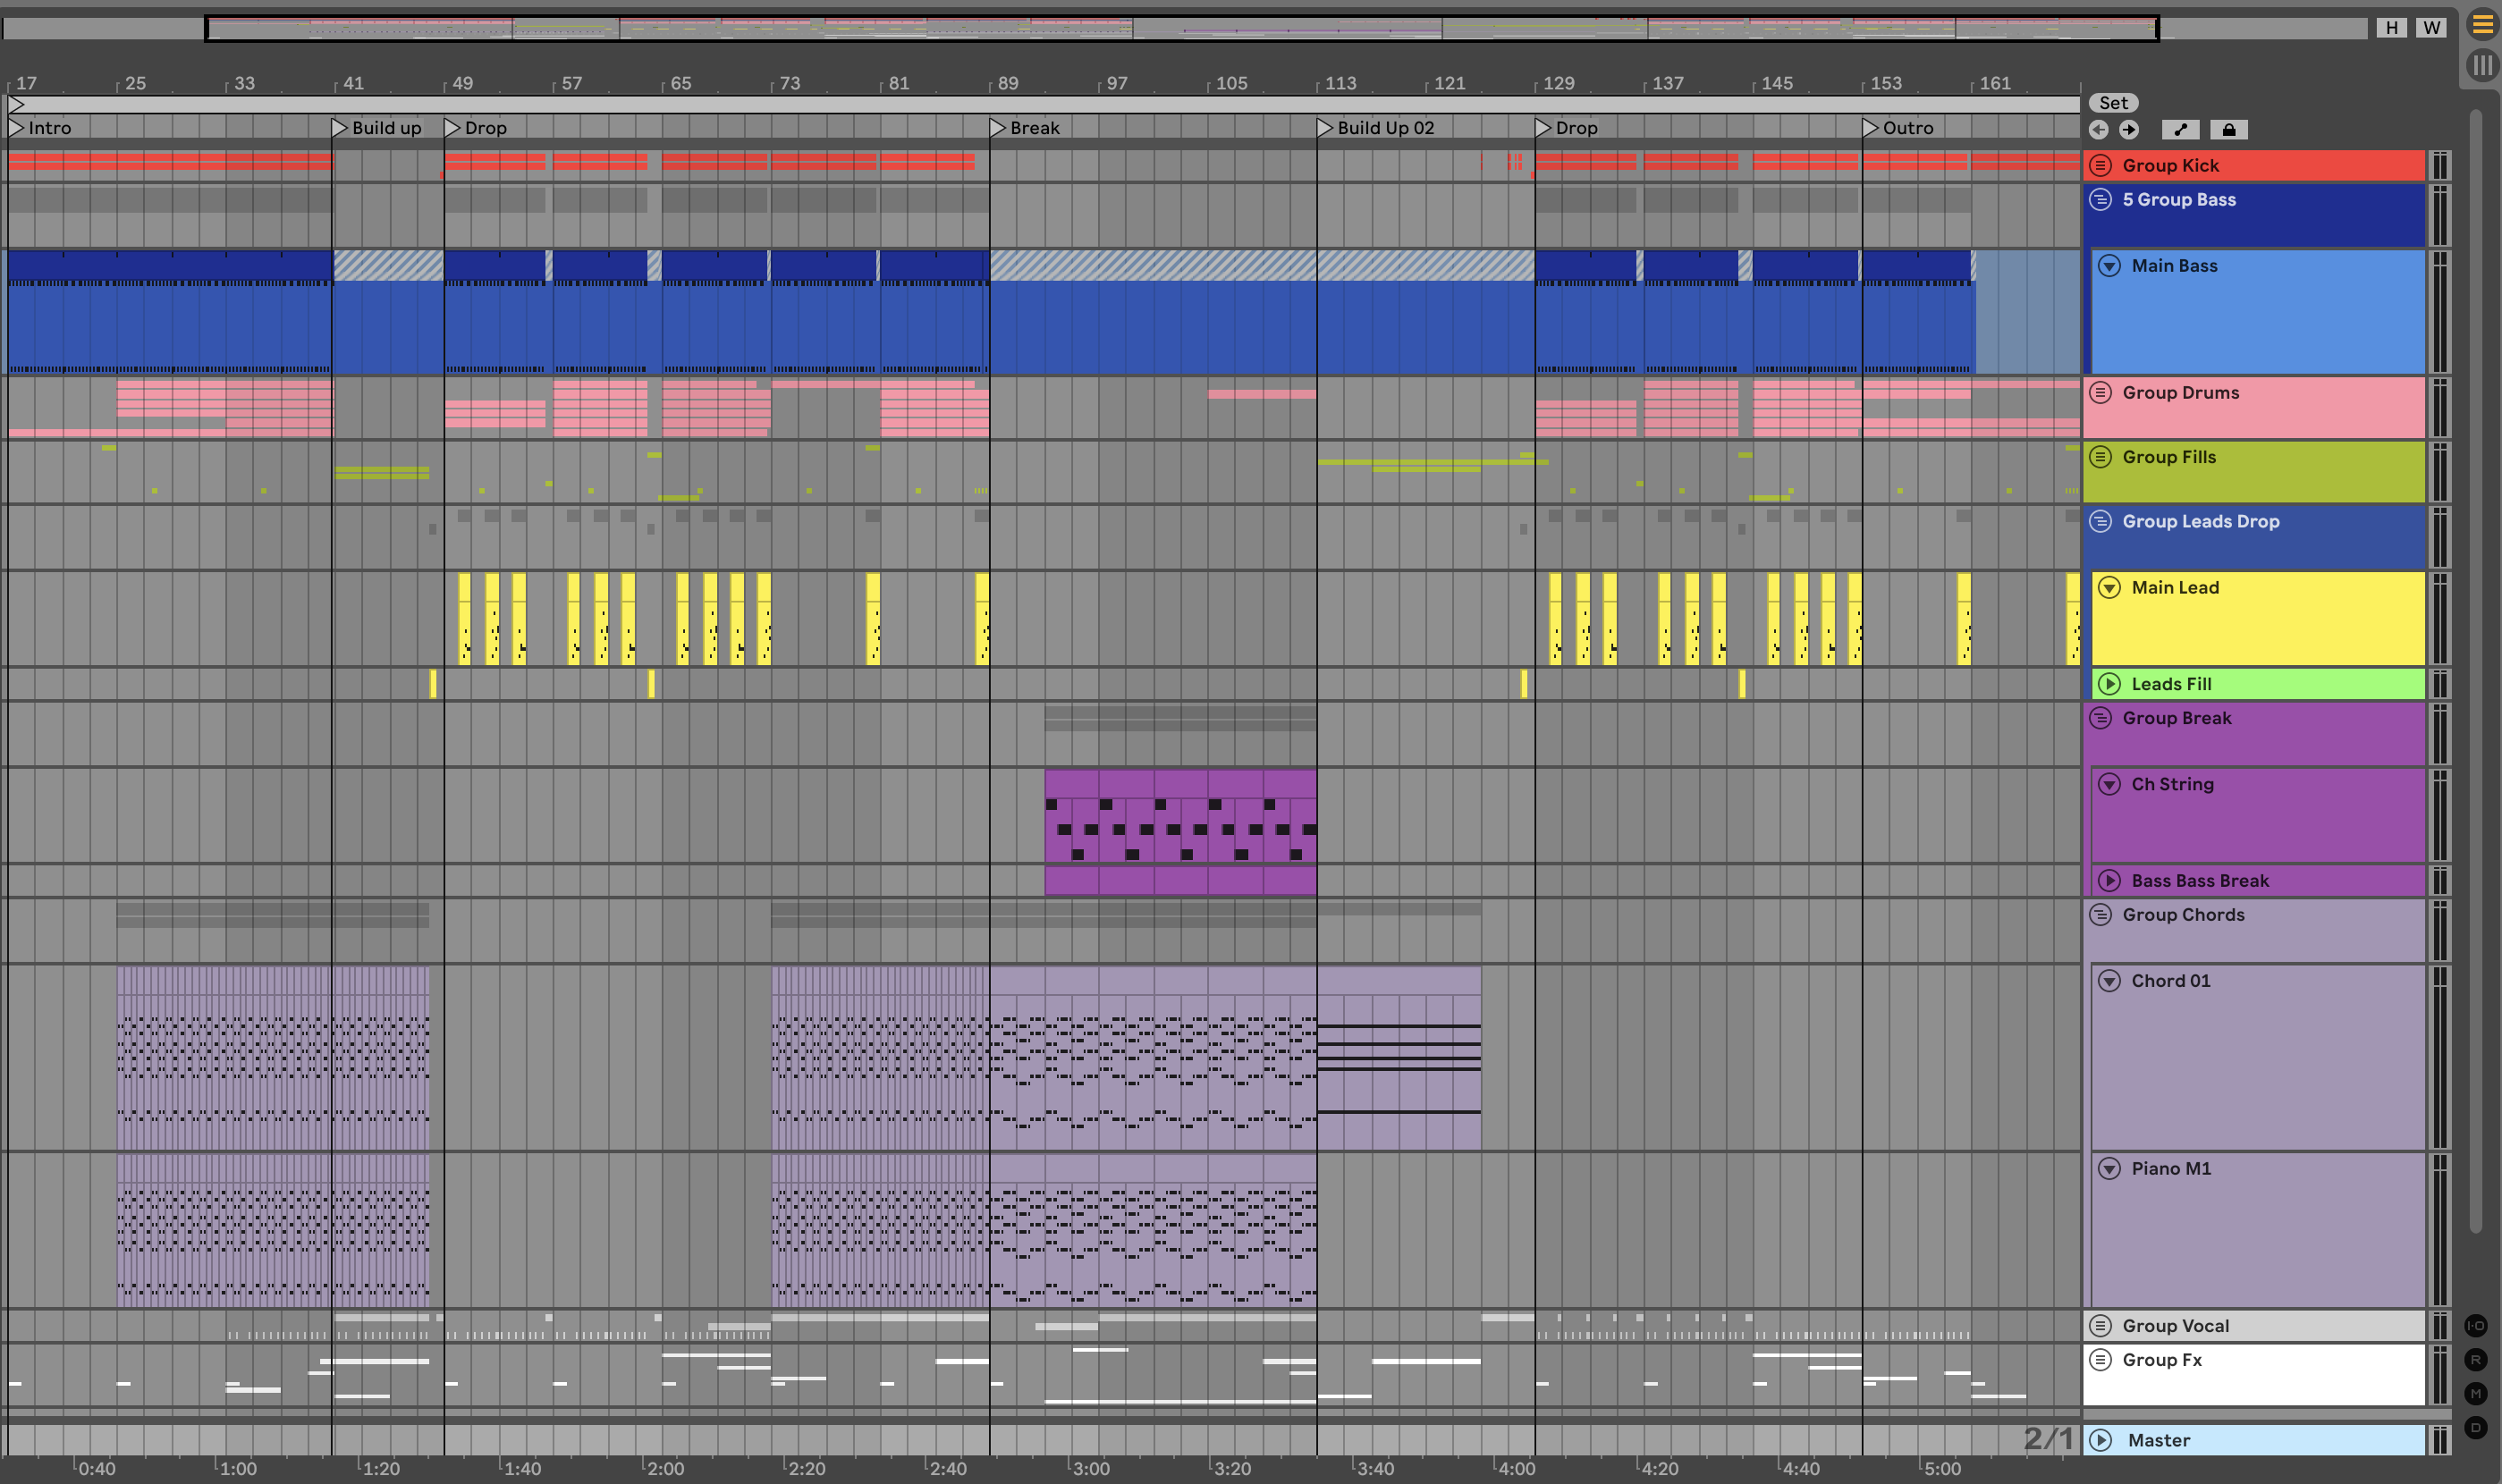Click the Master track unfold icon
The image size is (2502, 1484).
[x=2101, y=1440]
